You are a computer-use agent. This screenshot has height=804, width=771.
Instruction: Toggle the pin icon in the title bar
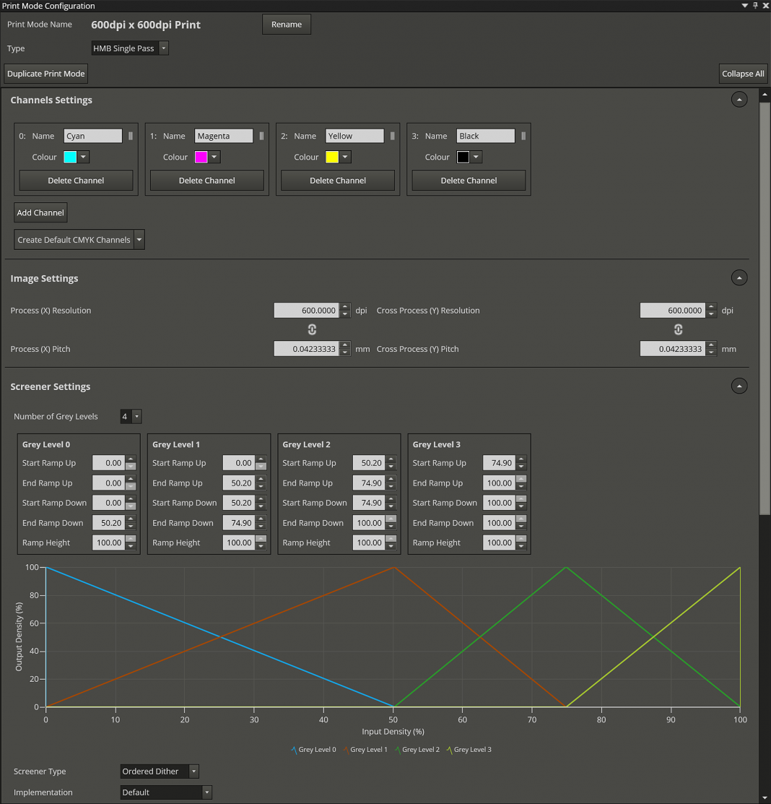pyautogui.click(x=754, y=6)
